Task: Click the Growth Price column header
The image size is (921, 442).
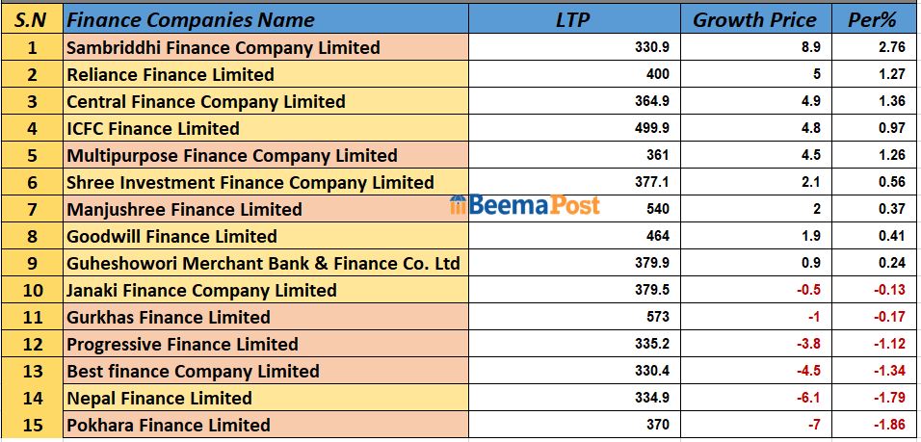Action: coord(754,18)
